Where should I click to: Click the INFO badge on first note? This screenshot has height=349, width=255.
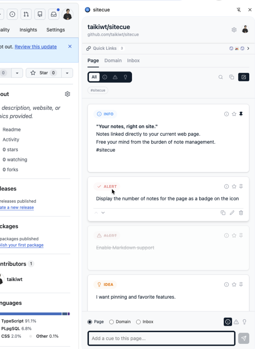(105, 114)
